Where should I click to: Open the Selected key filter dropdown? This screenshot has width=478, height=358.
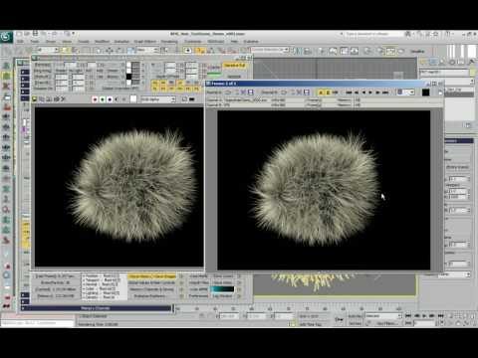[x=384, y=316]
